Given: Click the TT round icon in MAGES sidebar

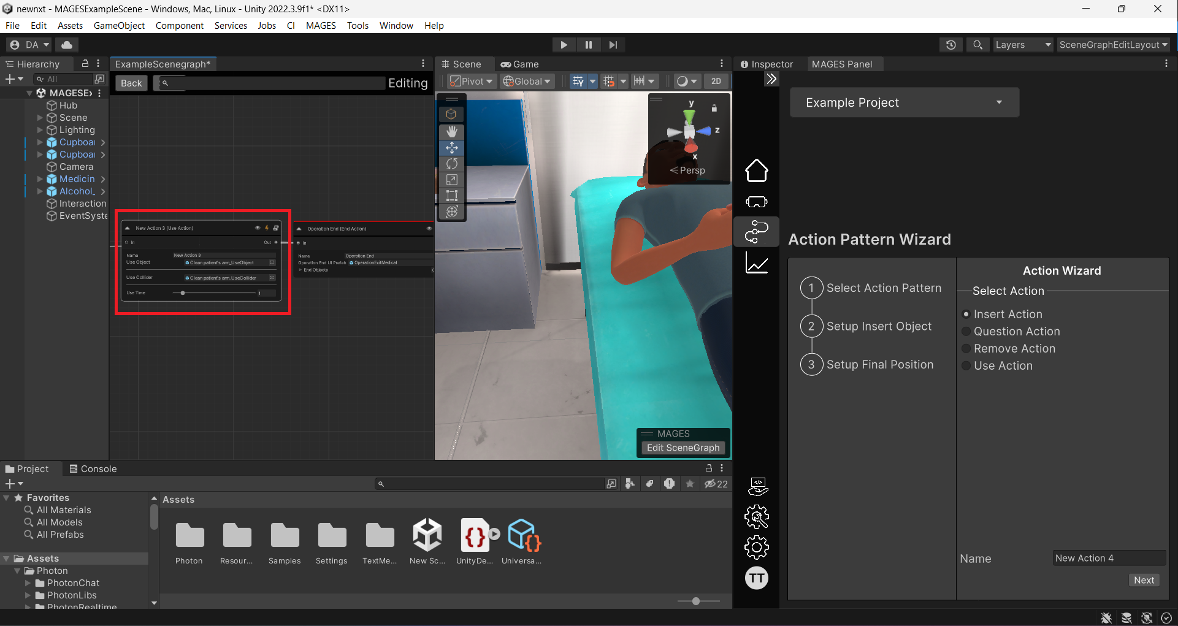Looking at the screenshot, I should [x=757, y=578].
